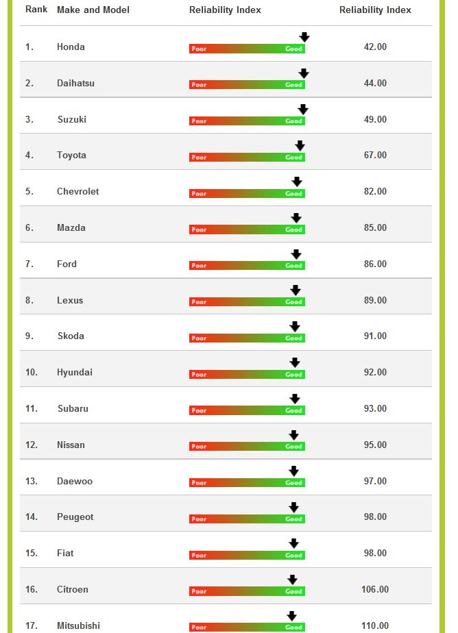
Task: Click the arrow indicator for Hyundai
Action: [x=295, y=362]
